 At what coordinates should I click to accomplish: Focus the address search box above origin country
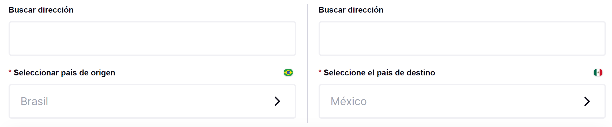pyautogui.click(x=152, y=39)
